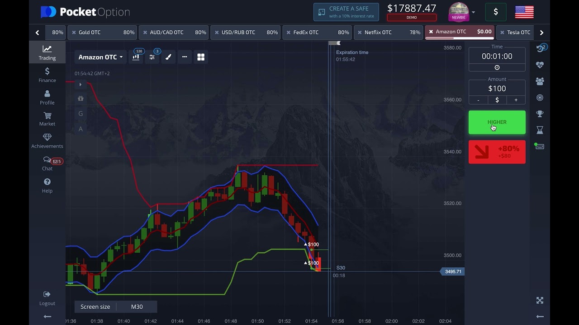Switch to the FedEx OTC tab

point(317,32)
